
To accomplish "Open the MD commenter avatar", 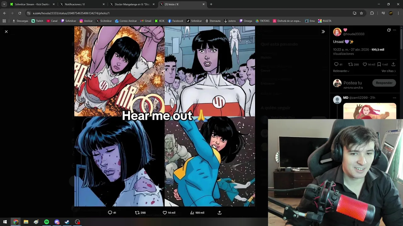I will coord(337,100).
